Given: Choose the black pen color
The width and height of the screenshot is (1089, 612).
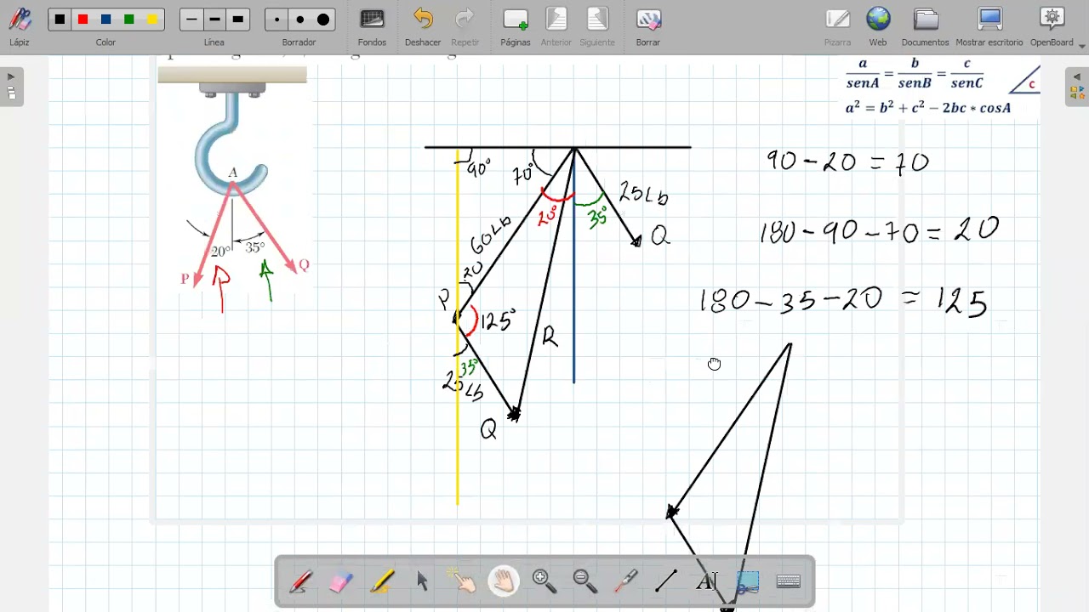Looking at the screenshot, I should point(60,20).
